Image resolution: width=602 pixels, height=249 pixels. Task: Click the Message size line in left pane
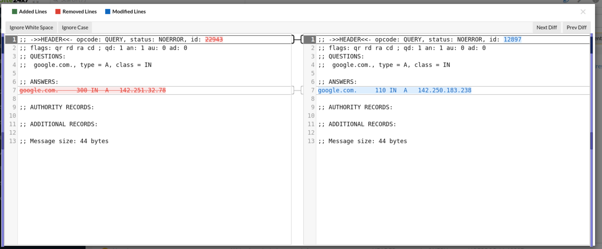tap(64, 141)
